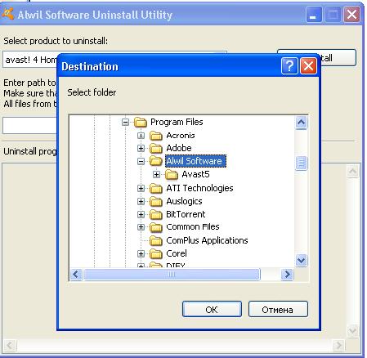Click the ComPlus Applications folder icon
This screenshot has height=358, width=367.
(x=156, y=240)
